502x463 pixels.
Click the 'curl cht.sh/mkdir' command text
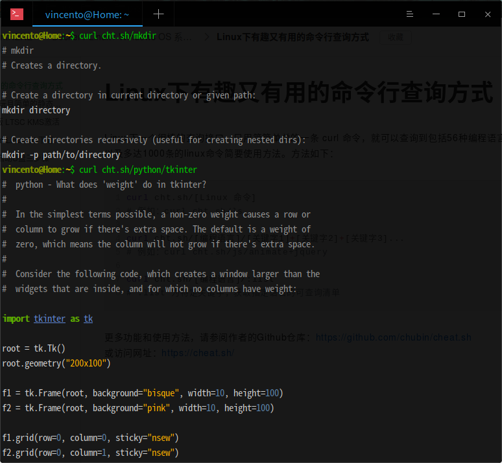click(117, 36)
